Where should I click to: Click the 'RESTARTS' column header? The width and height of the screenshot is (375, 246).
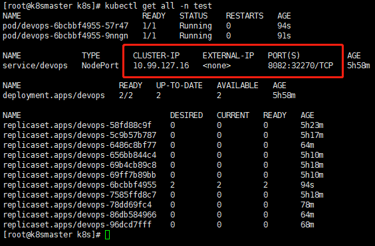tap(245, 16)
